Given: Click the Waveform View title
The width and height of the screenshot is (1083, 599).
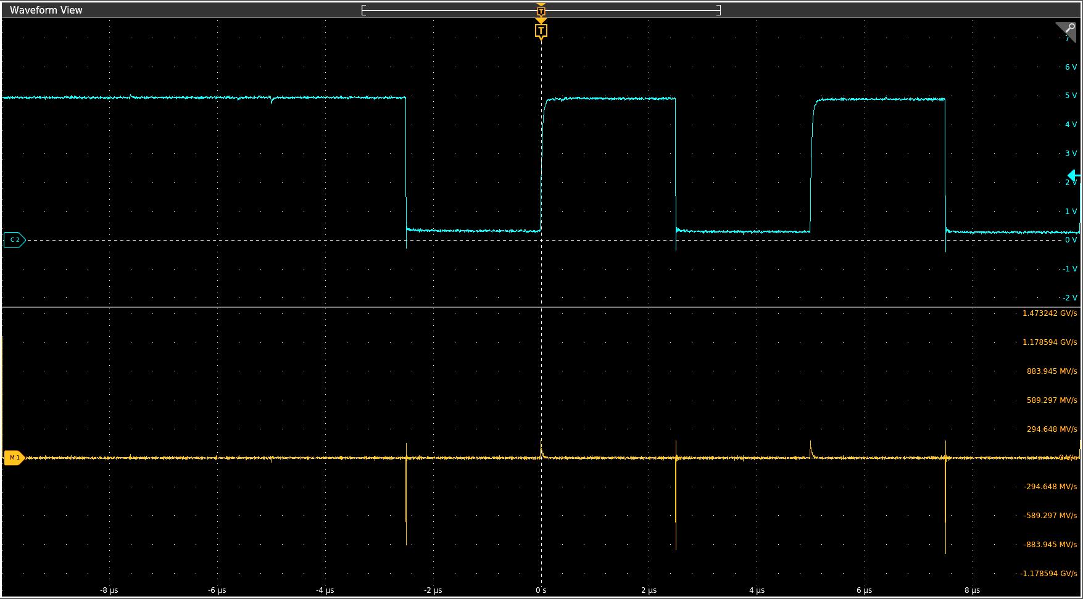Looking at the screenshot, I should coord(46,10).
